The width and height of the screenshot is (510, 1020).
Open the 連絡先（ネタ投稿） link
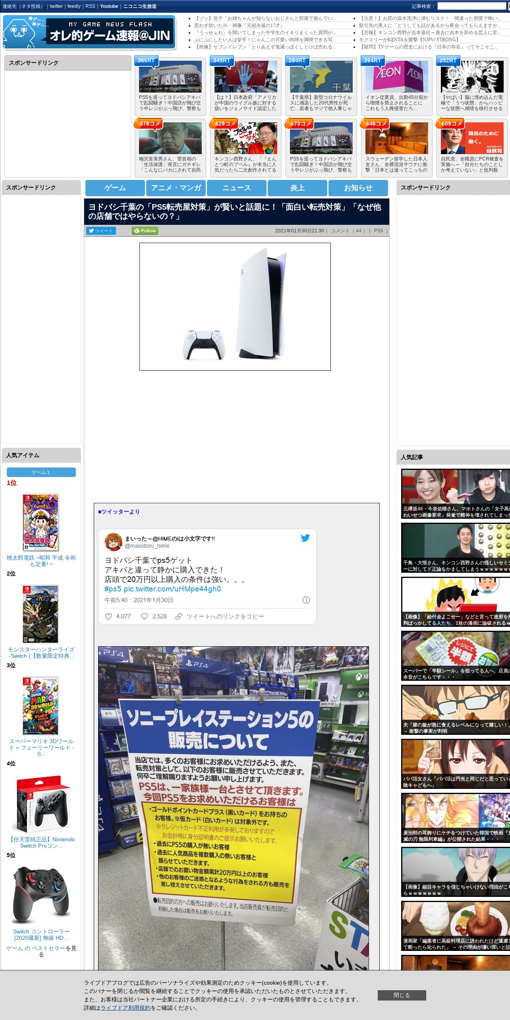click(23, 6)
